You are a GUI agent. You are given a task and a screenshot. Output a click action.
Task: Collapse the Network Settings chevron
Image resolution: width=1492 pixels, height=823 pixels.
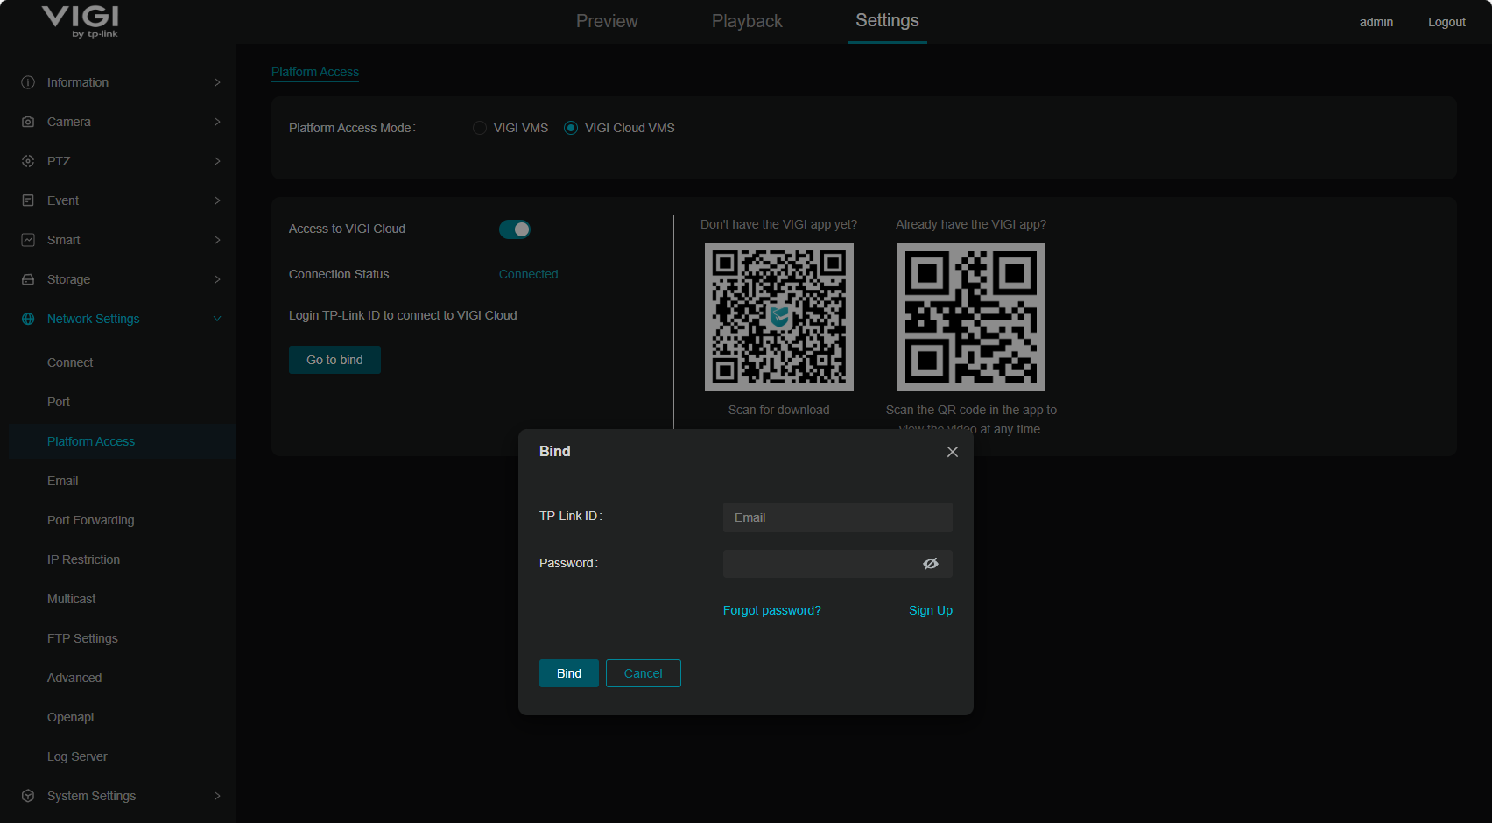(x=217, y=319)
